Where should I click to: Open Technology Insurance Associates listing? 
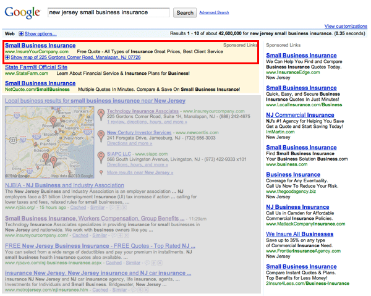pos(143,111)
